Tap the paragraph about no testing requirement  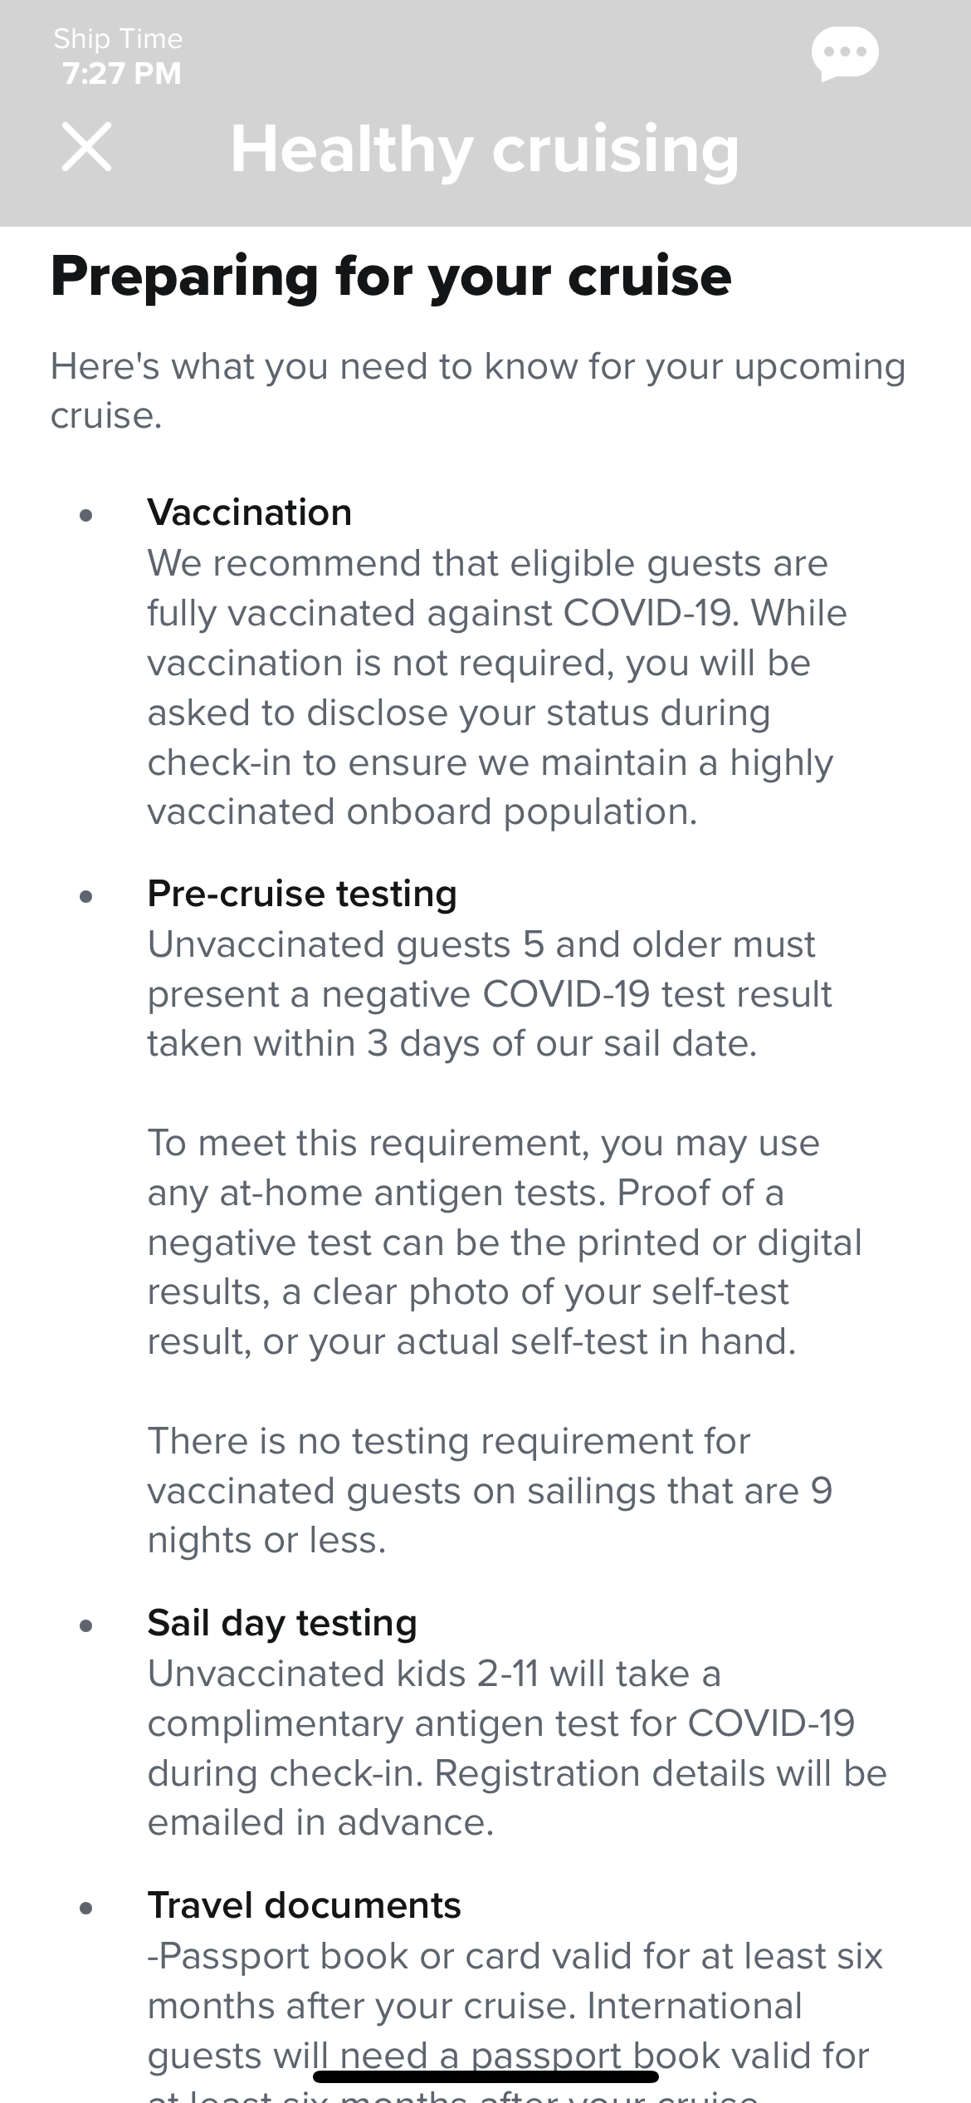pyautogui.click(x=490, y=1490)
